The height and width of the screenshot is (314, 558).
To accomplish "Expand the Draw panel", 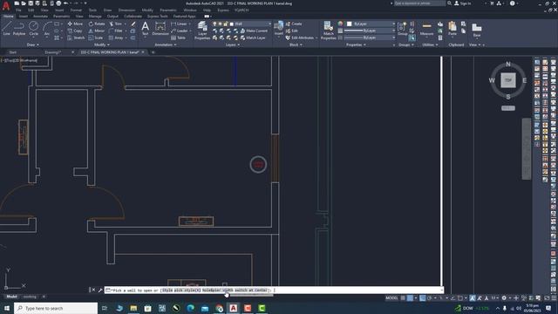I will click(33, 44).
